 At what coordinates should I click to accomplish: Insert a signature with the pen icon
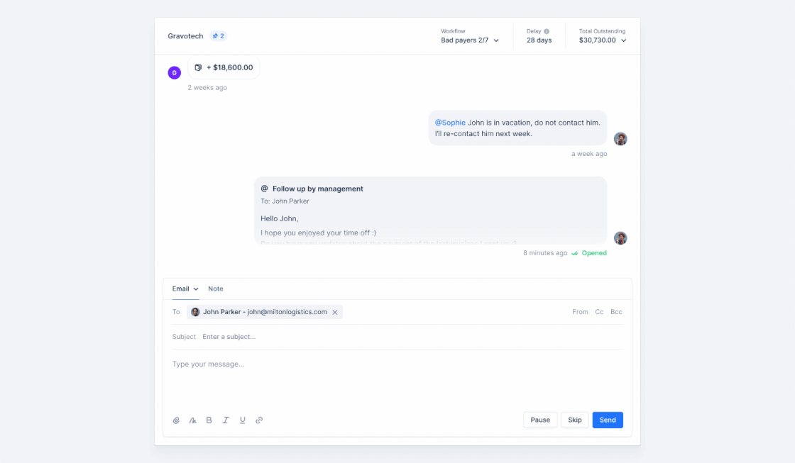pos(192,420)
